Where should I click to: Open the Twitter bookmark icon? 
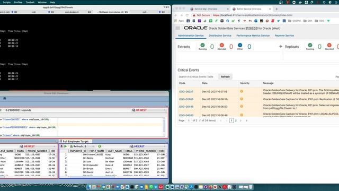point(279,21)
